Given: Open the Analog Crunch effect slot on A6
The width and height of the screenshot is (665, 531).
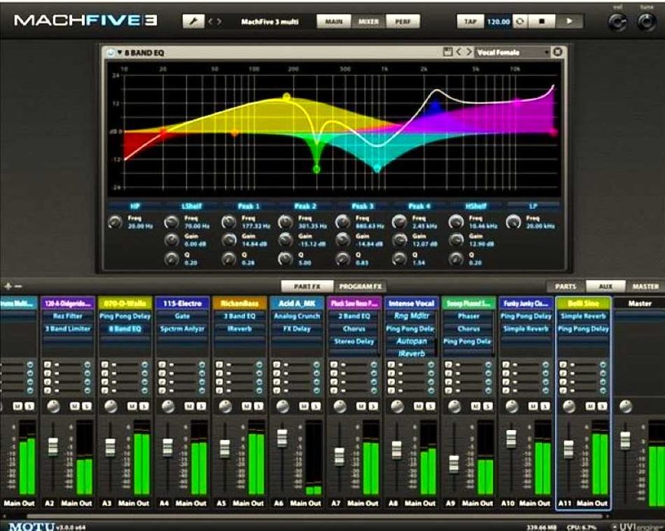Looking at the screenshot, I should 297,316.
